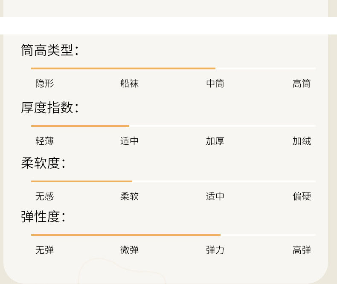337x284 pixels.
Task: Select the 微弹 label
Action: pos(130,250)
